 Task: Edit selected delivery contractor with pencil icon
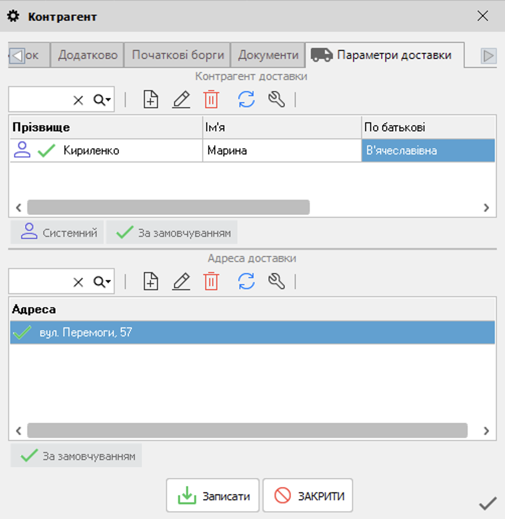[x=181, y=99]
